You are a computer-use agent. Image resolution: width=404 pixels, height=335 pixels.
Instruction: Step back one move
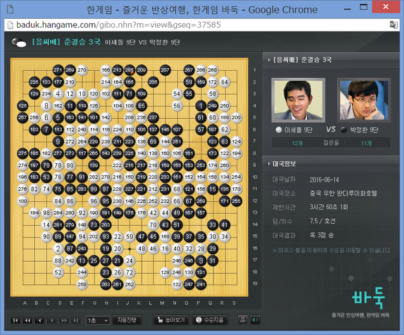tap(39, 320)
